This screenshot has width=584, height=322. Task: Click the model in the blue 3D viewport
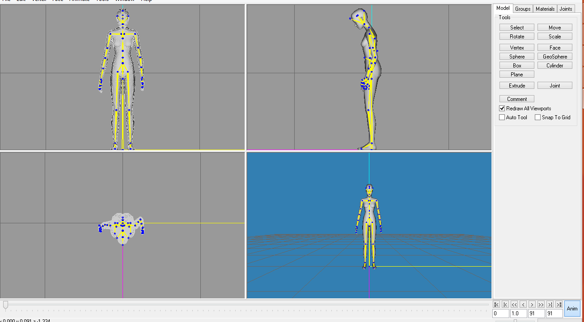tap(368, 226)
